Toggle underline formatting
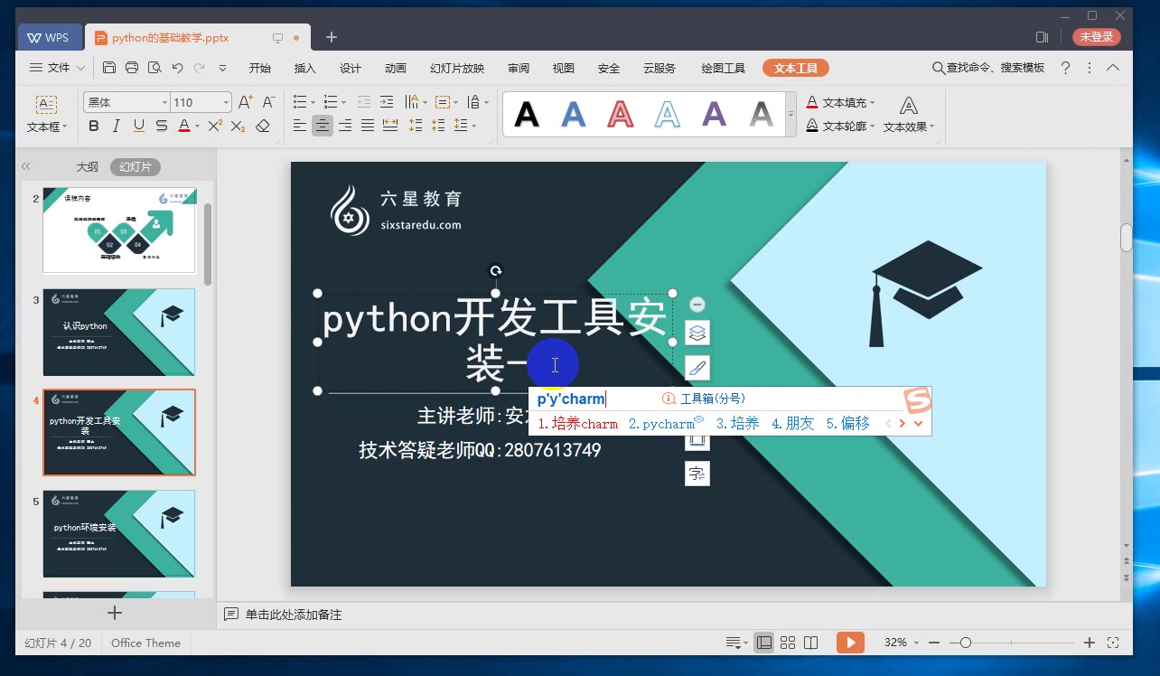The height and width of the screenshot is (676, 1160). [138, 126]
